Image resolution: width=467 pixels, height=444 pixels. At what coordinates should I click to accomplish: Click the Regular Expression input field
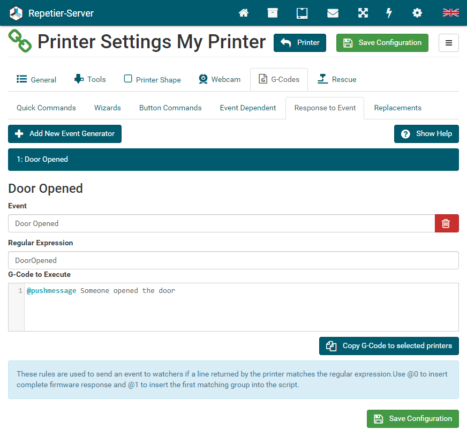click(x=233, y=260)
